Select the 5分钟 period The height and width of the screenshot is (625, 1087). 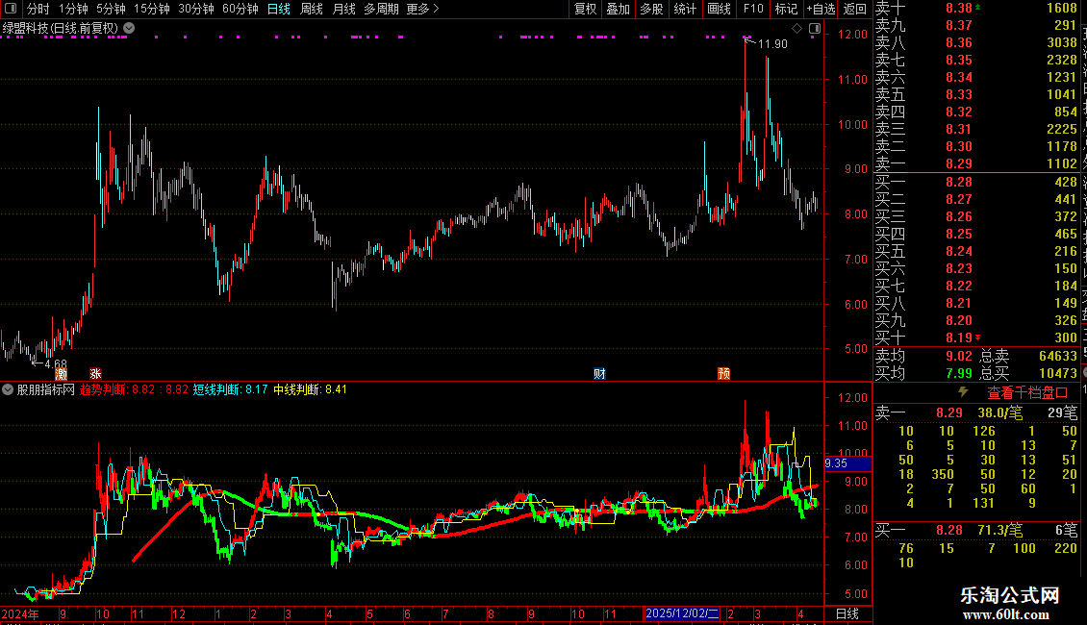click(x=111, y=9)
